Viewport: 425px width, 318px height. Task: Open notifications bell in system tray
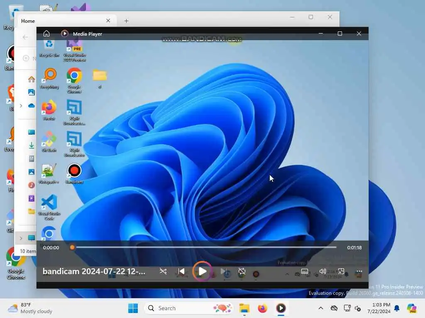point(397,308)
